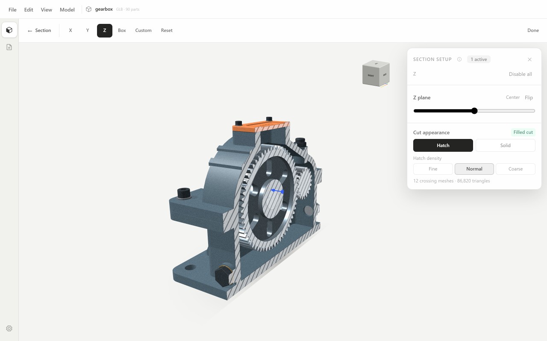Viewport: 547px width, 341px height.
Task: Click the orientation view cube
Action: click(376, 74)
